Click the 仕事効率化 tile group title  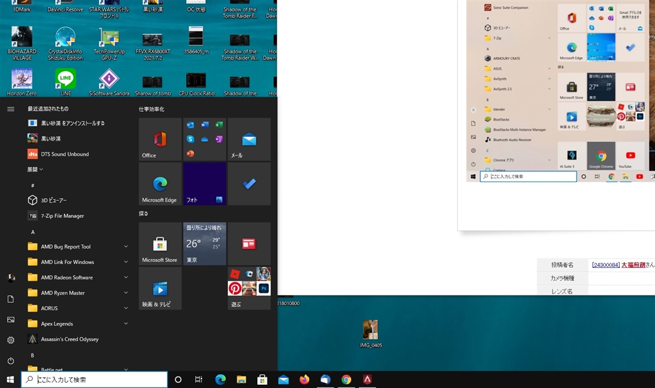point(151,109)
